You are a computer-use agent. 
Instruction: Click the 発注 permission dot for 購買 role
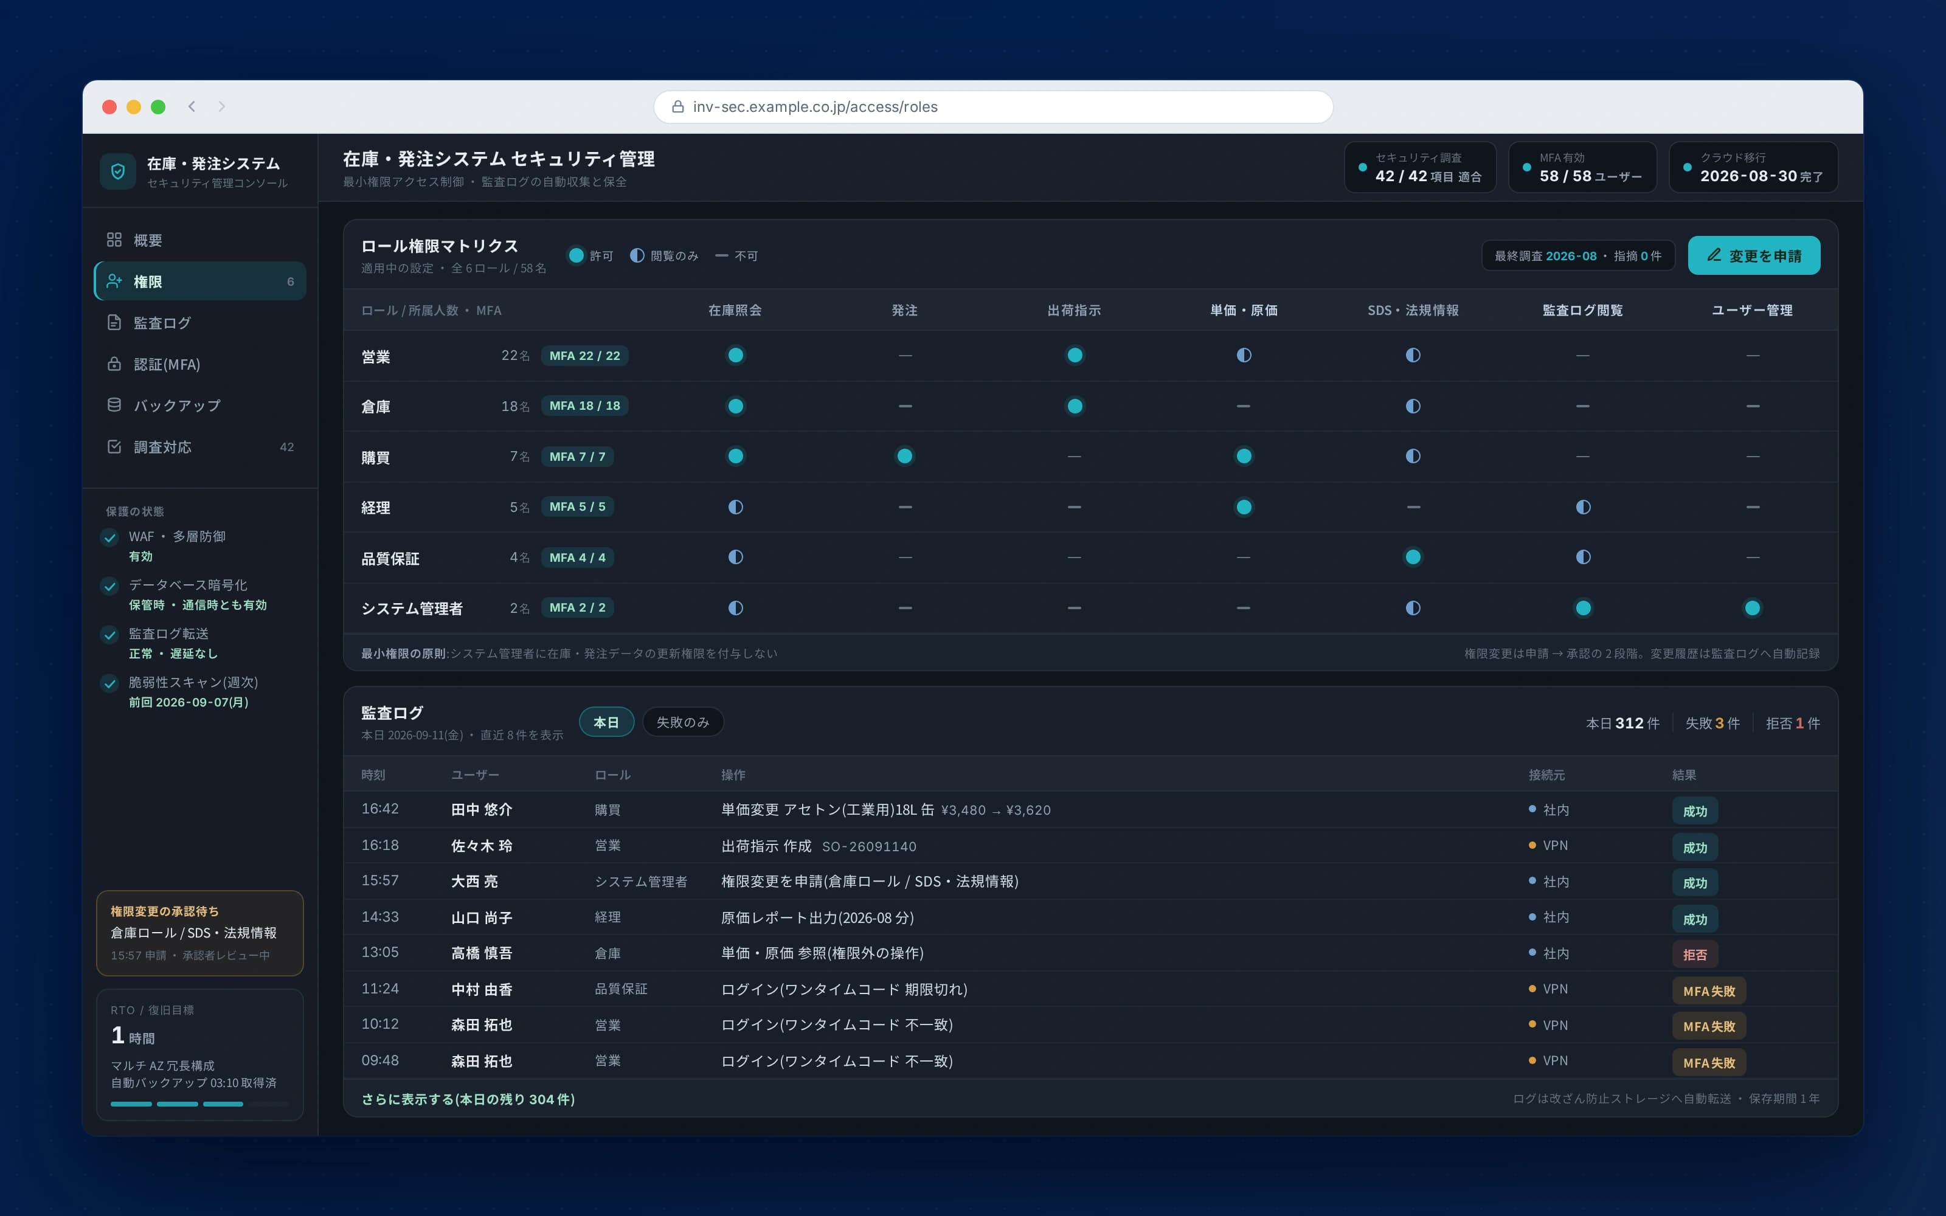905,456
